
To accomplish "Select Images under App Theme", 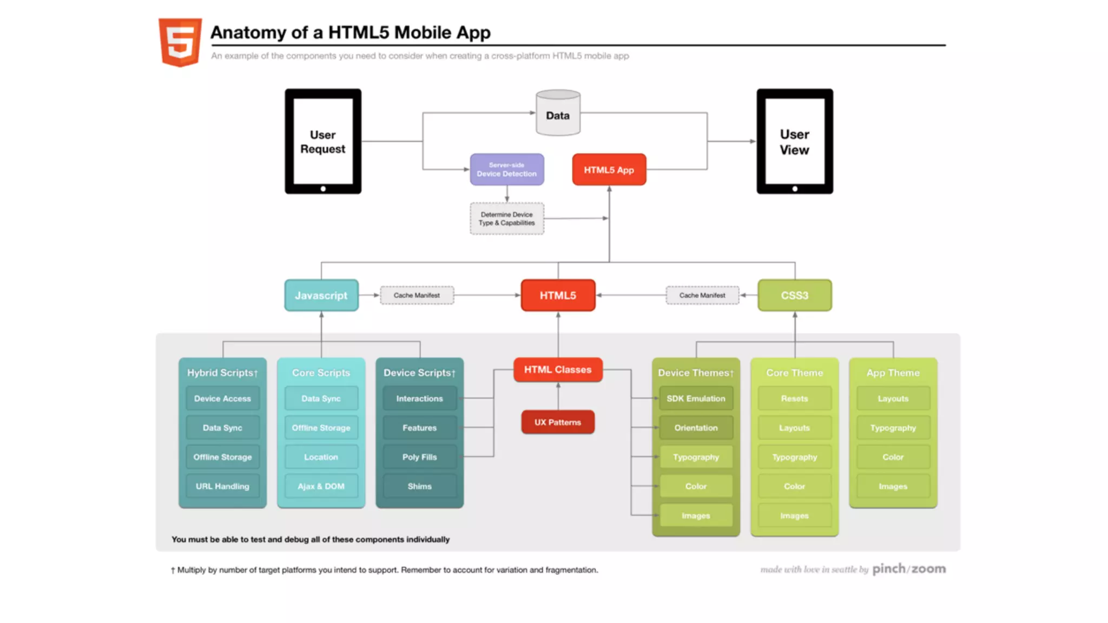I will [893, 486].
